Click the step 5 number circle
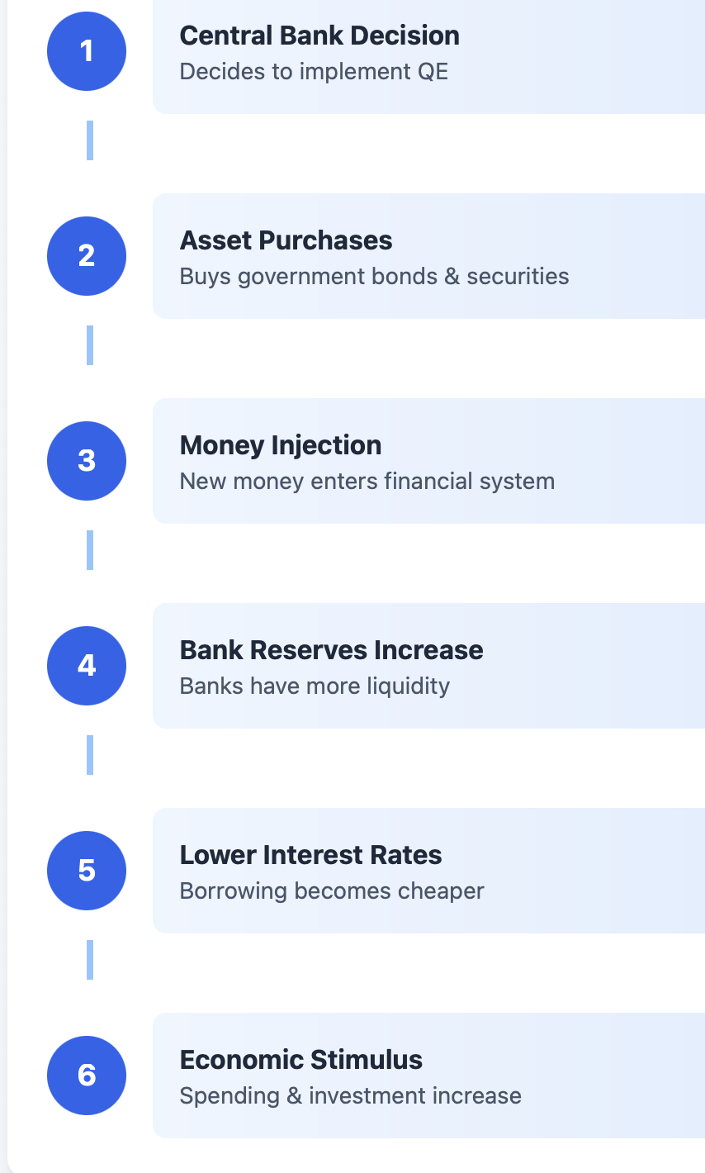705x1173 pixels. coord(87,871)
